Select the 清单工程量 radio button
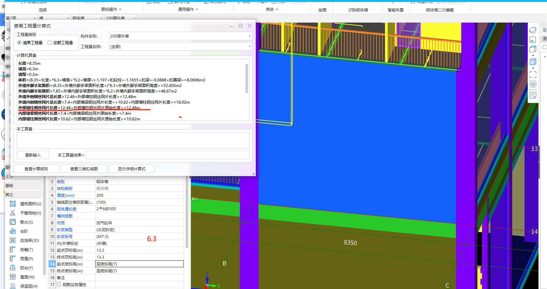The width and height of the screenshot is (547, 289). click(19, 42)
